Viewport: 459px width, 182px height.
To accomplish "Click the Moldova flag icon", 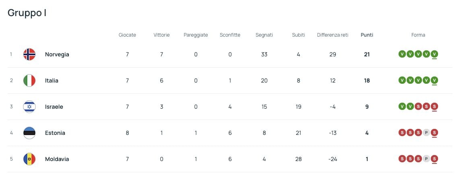I will click(29, 159).
